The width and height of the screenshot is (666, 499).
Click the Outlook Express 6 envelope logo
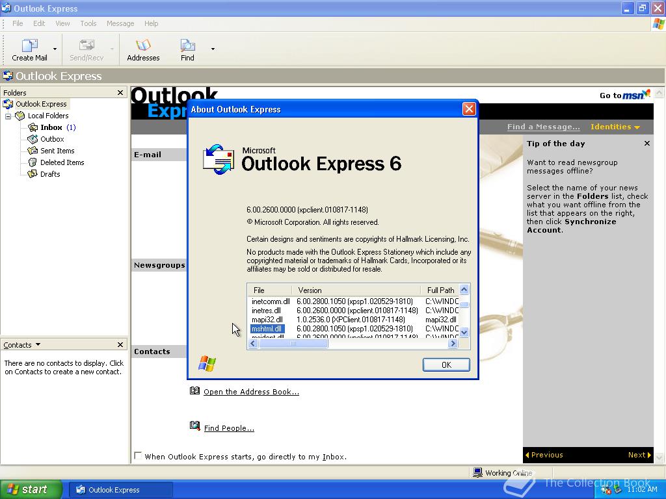[219, 160]
